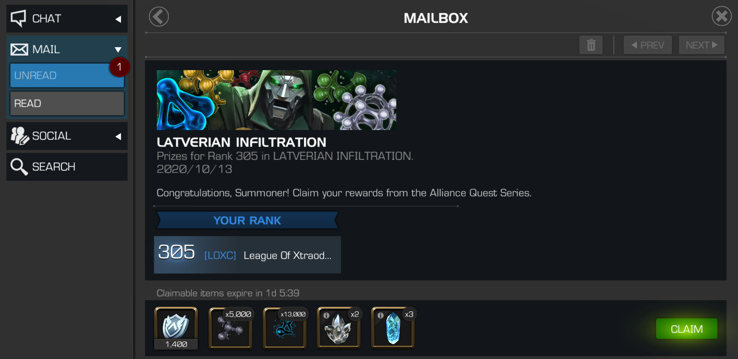Go back using the circular back arrow
The height and width of the screenshot is (359, 738).
click(x=159, y=17)
